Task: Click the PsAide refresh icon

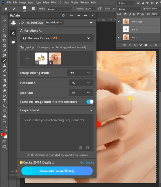Action: click(x=63, y=15)
